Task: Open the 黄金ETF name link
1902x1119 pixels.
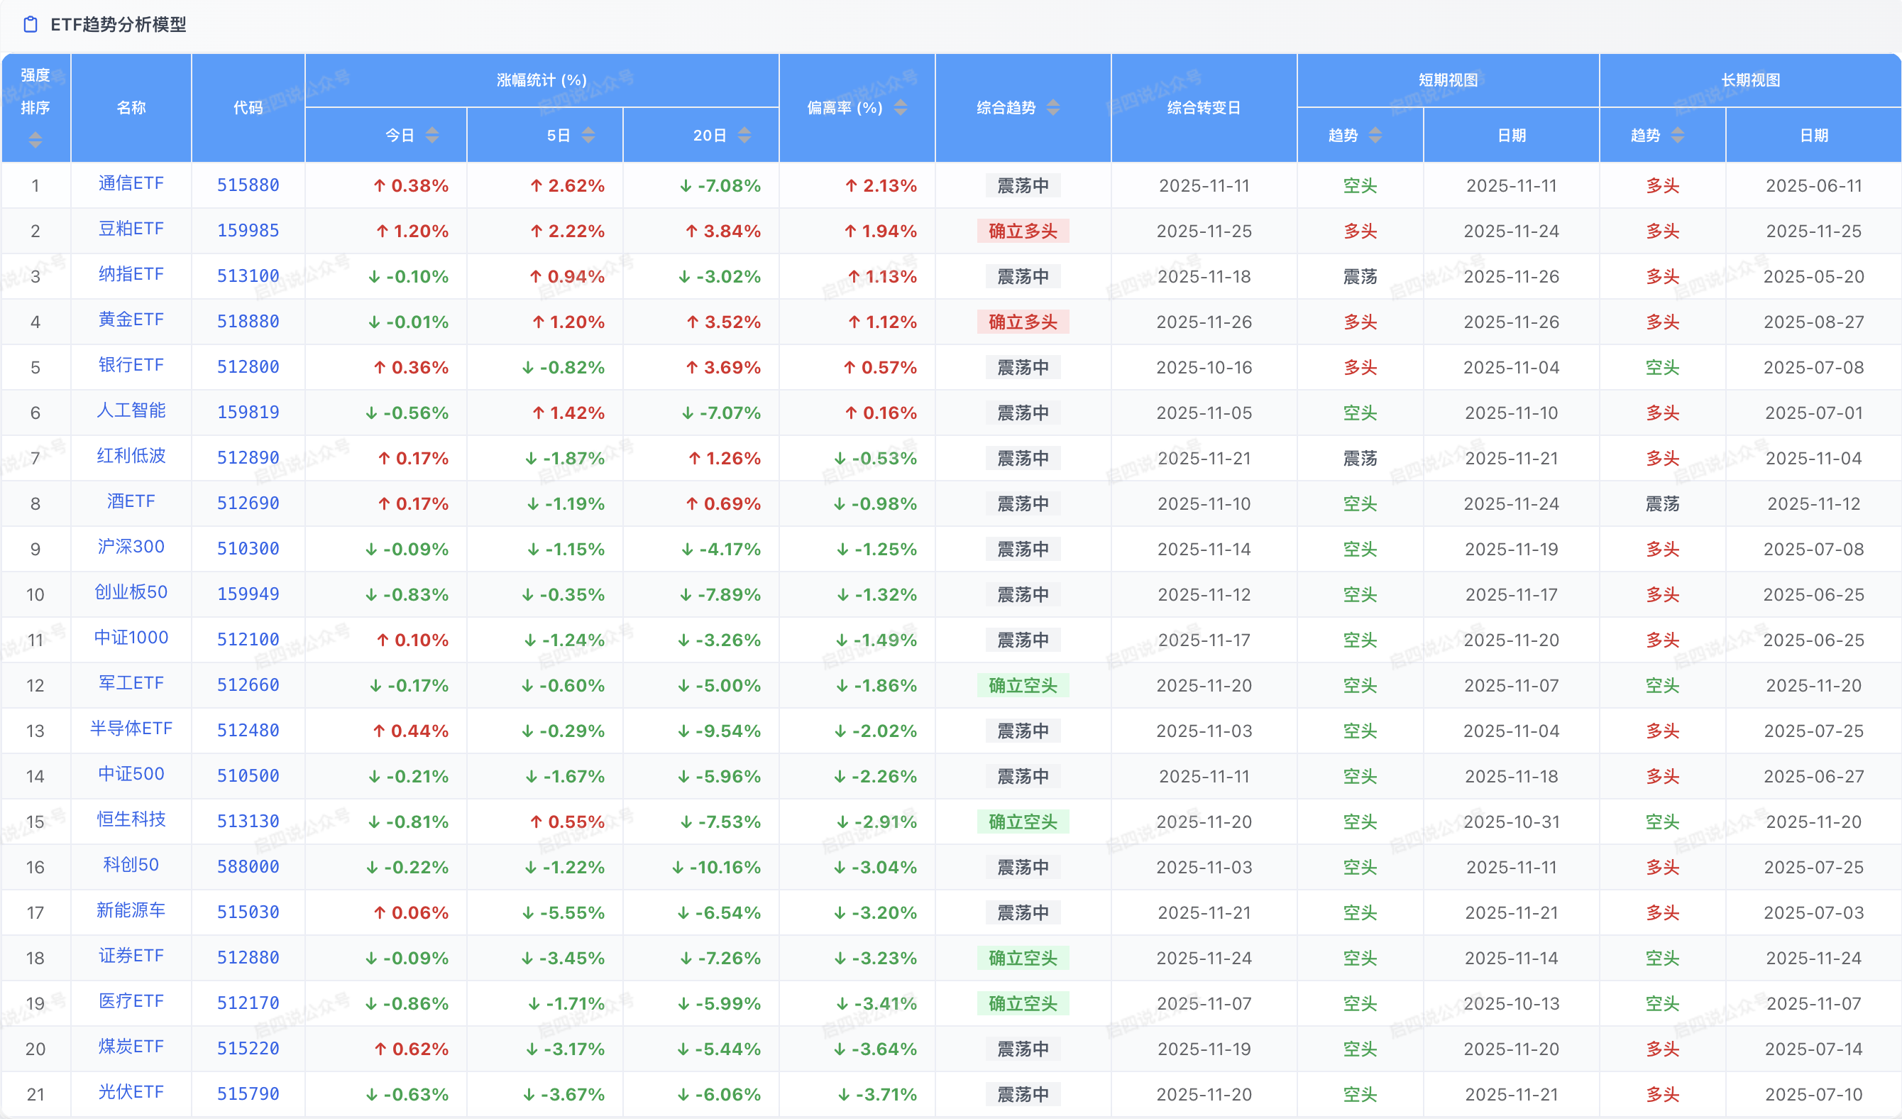Action: coord(131,320)
